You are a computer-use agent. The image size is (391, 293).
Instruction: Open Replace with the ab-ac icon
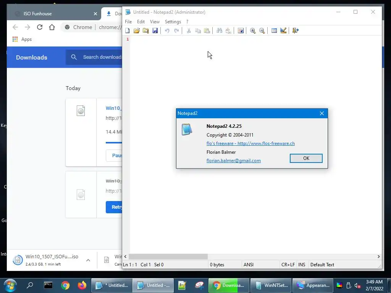point(228,31)
